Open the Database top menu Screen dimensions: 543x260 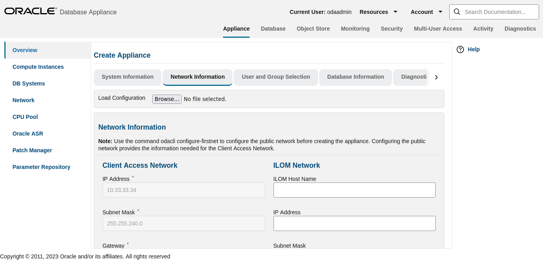point(273,29)
